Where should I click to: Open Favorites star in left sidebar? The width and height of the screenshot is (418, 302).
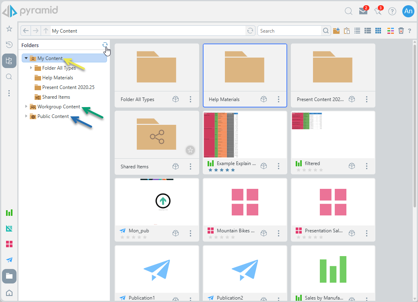(x=9, y=29)
